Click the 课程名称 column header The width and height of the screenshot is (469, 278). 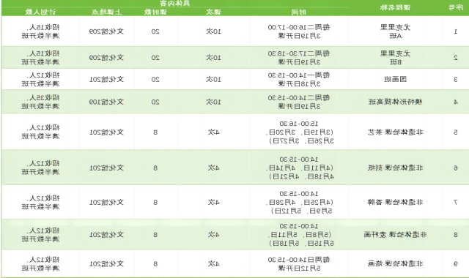[x=395, y=7]
